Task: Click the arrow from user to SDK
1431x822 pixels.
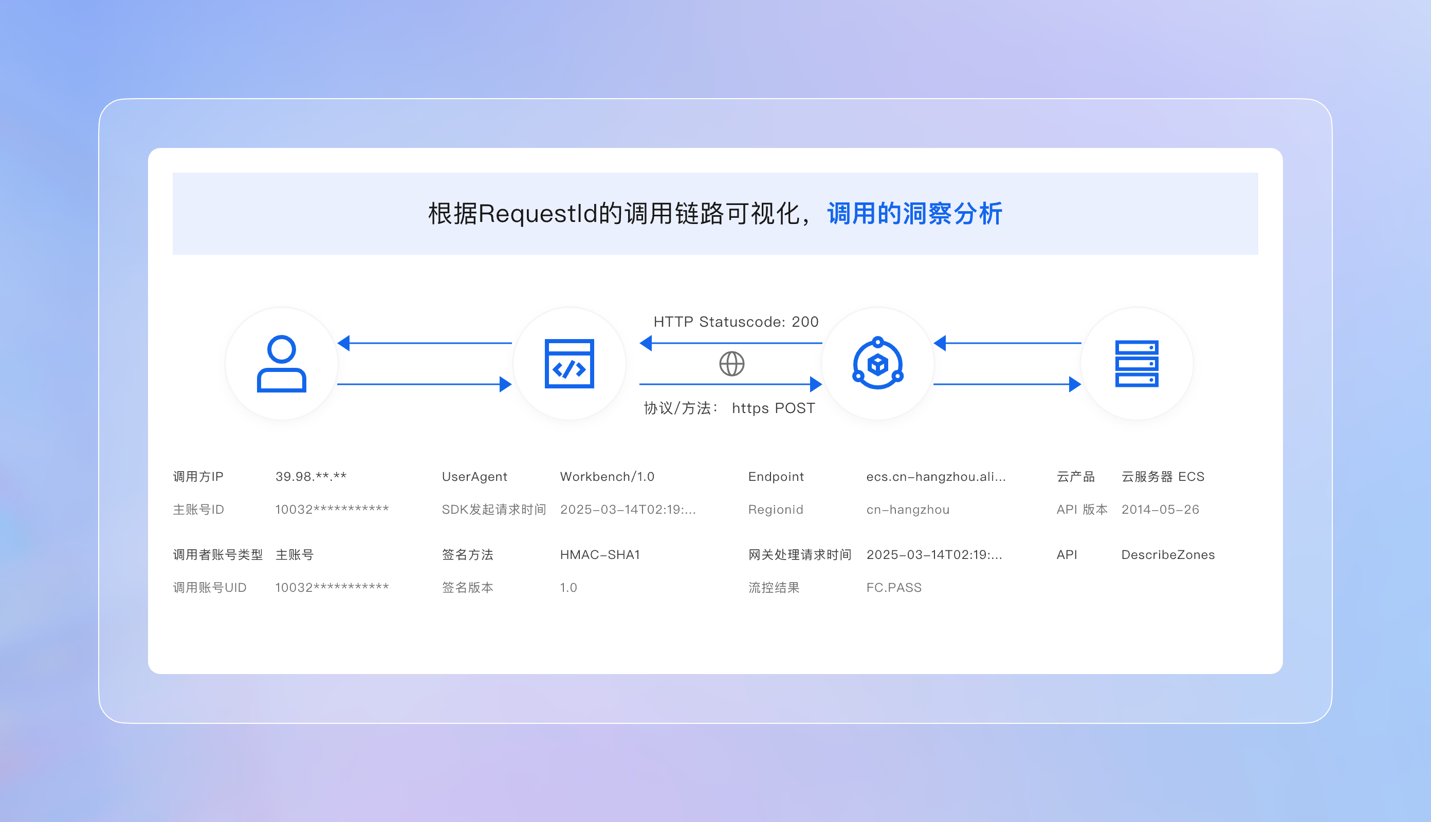Action: pos(424,383)
